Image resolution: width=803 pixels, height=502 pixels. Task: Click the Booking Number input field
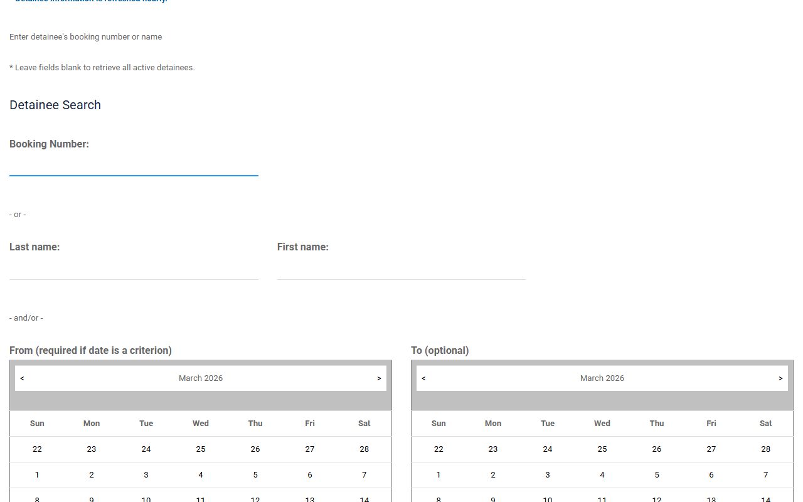point(134,166)
